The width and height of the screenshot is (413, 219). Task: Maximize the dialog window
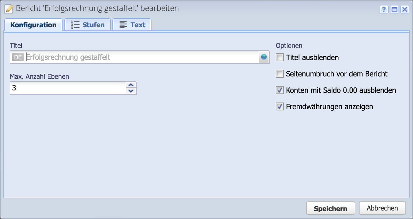pos(394,9)
